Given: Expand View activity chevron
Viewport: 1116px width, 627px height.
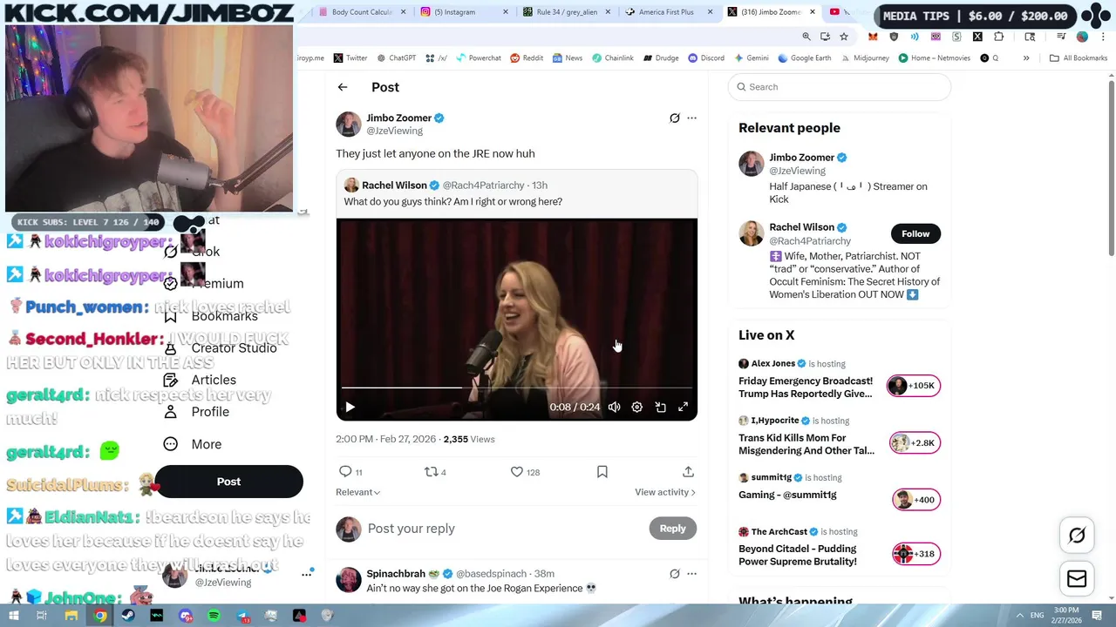Looking at the screenshot, I should pyautogui.click(x=665, y=492).
